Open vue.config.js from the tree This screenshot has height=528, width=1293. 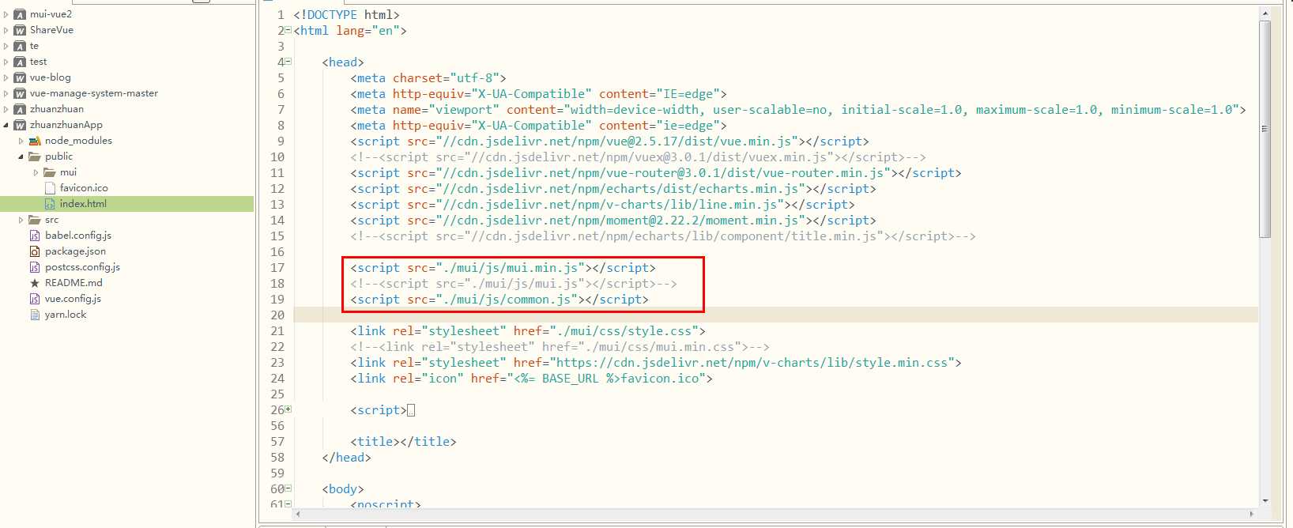pyautogui.click(x=73, y=299)
